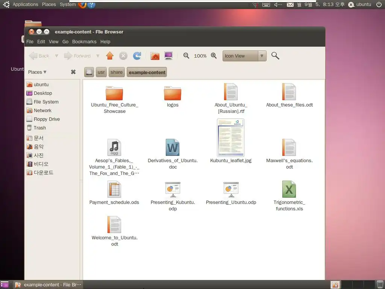Select the Ubuntu_Free_Culture_Showcase folder
385x289 pixels.
click(114, 99)
